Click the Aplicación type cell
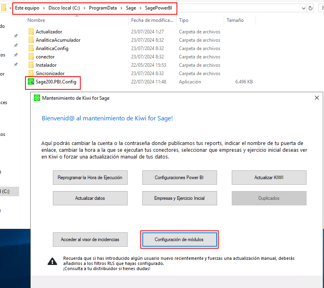 [190, 82]
